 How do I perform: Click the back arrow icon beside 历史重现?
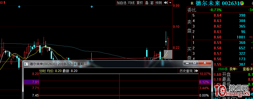(196, 71)
